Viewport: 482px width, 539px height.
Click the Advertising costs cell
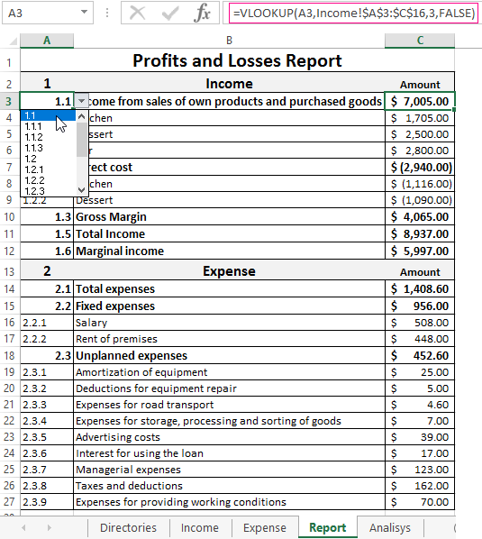(x=229, y=437)
